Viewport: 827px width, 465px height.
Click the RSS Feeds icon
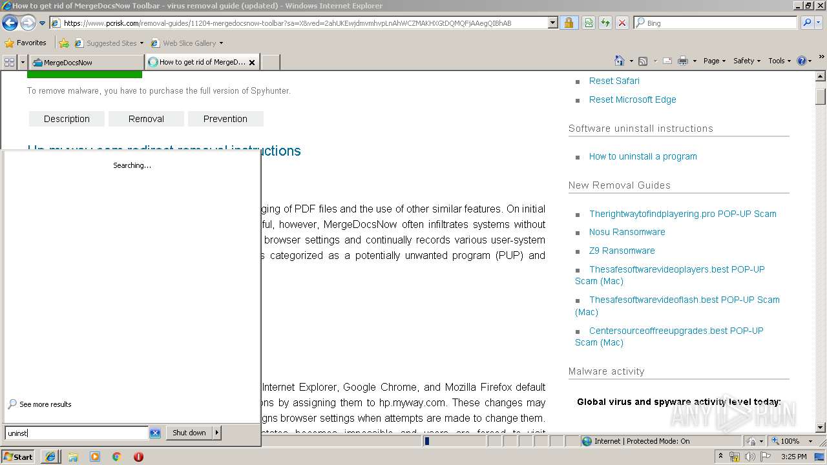tap(643, 61)
